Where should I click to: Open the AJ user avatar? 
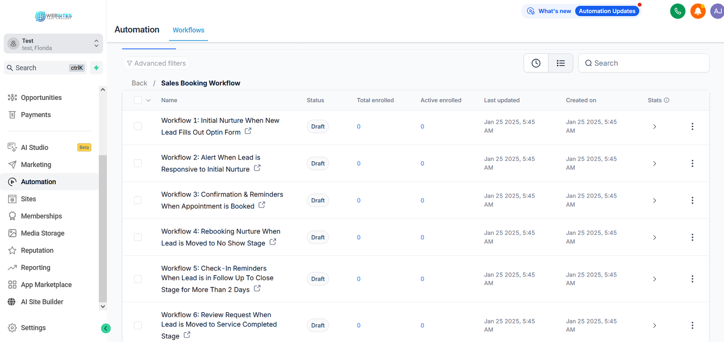[717, 11]
